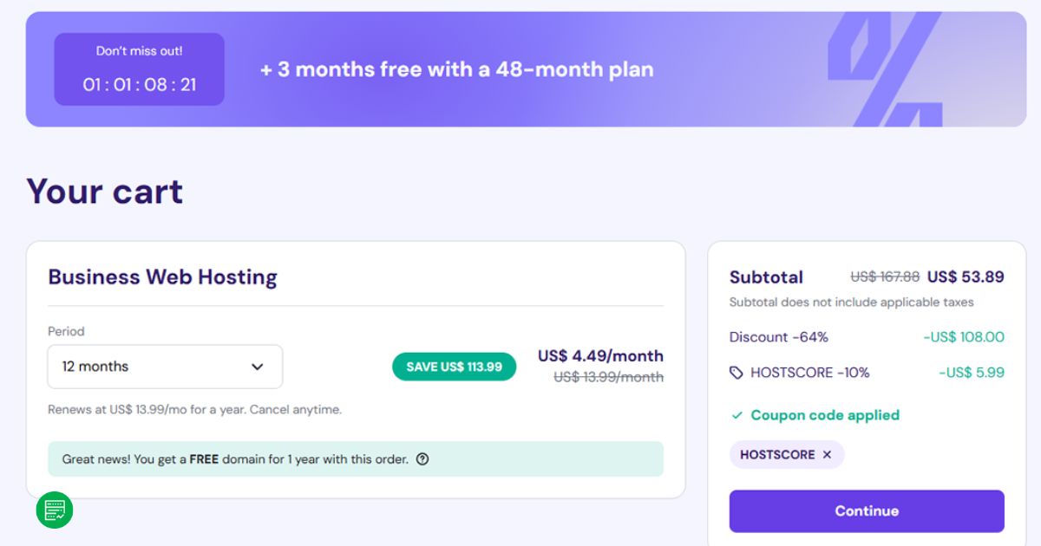Click the SAVE US$ 113.99 badge
Viewport: 1041px width, 546px height.
pyautogui.click(x=454, y=367)
